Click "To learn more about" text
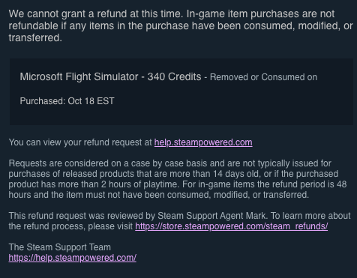 [310, 216]
